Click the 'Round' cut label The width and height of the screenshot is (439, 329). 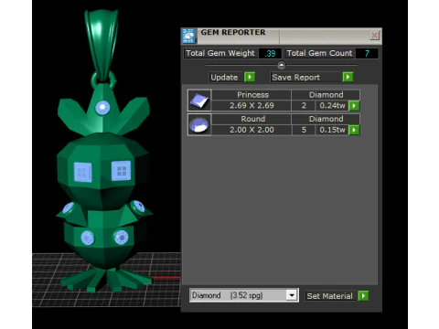pyautogui.click(x=252, y=119)
